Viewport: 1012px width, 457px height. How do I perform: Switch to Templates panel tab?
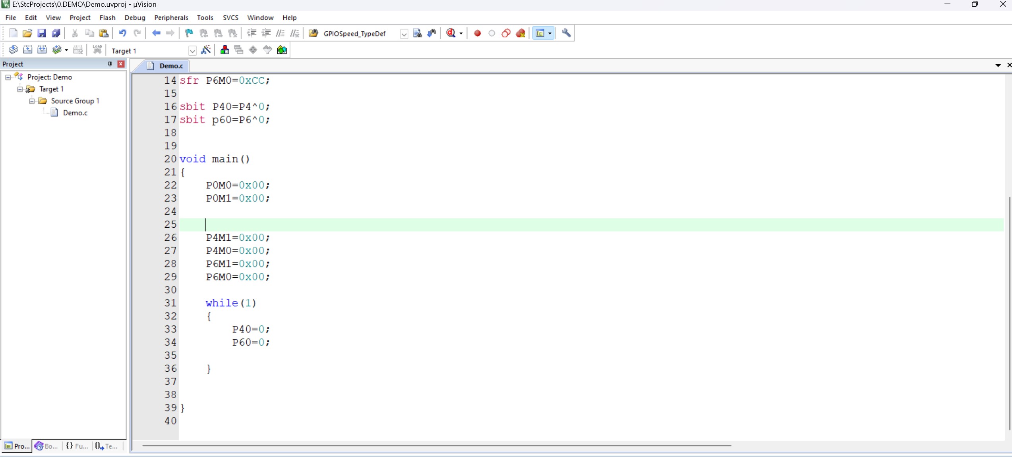coord(106,446)
